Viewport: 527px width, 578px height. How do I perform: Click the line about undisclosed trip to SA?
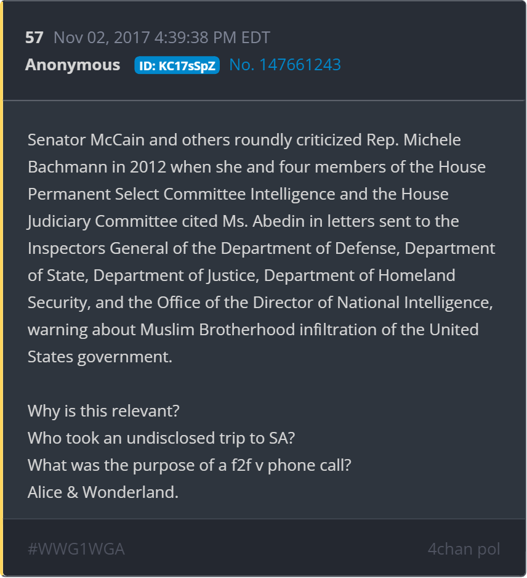click(x=163, y=438)
